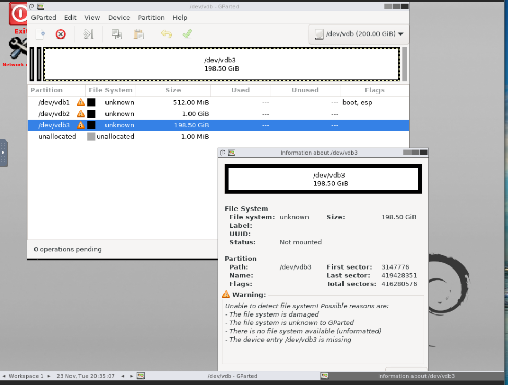Select the highlighted /dev/vdb3 partition row
This screenshot has width=508, height=385.
coord(218,125)
